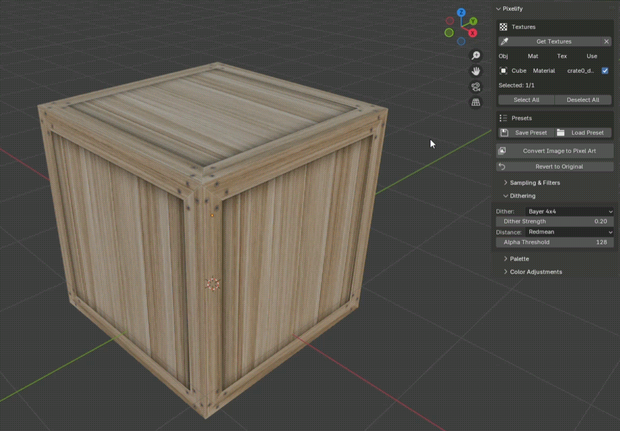The image size is (620, 431).
Task: Click the green Y axis gizmo ball
Action: (x=473, y=21)
